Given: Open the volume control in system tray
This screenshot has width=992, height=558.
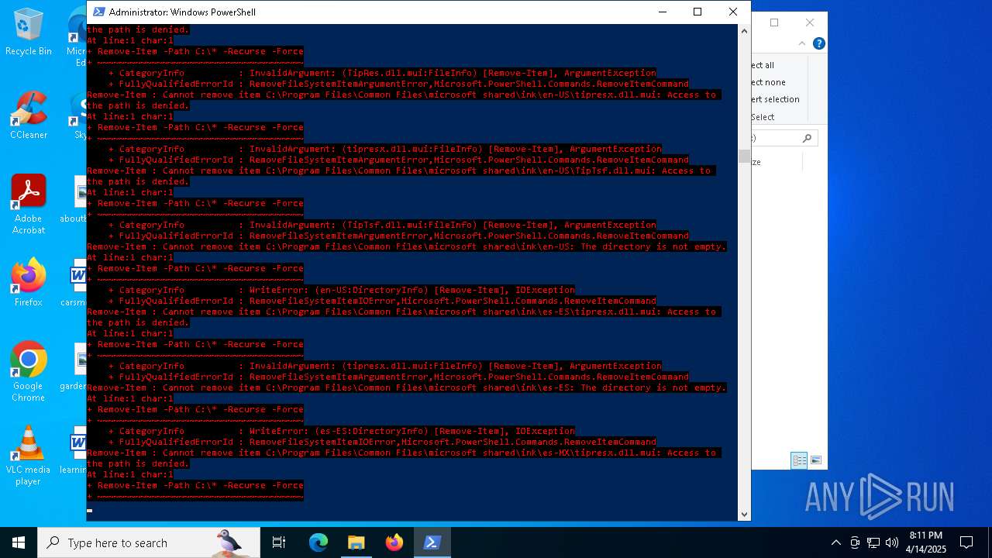Looking at the screenshot, I should click(891, 542).
